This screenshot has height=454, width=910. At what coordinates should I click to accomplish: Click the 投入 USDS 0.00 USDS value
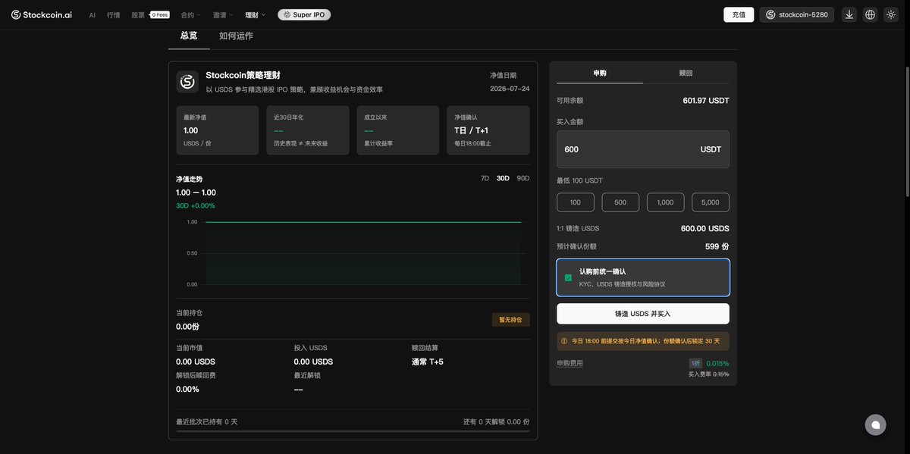pyautogui.click(x=313, y=362)
